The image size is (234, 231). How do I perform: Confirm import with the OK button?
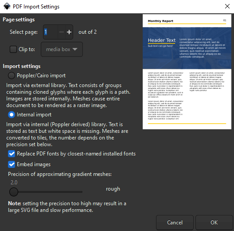pos(214,223)
